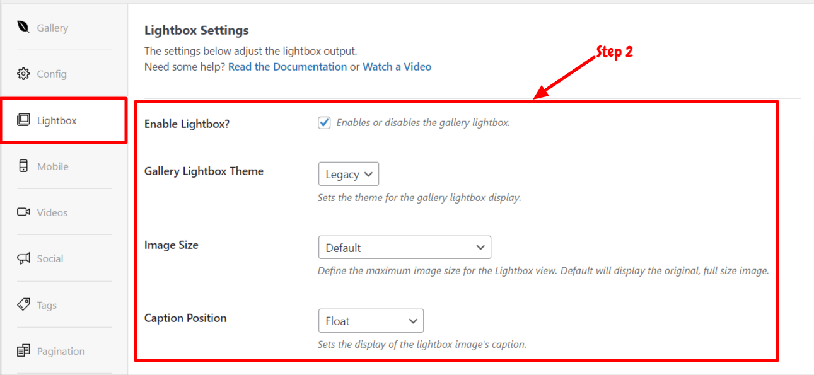Click the Enable Lightbox description text
This screenshot has width=814, height=375.
423,123
